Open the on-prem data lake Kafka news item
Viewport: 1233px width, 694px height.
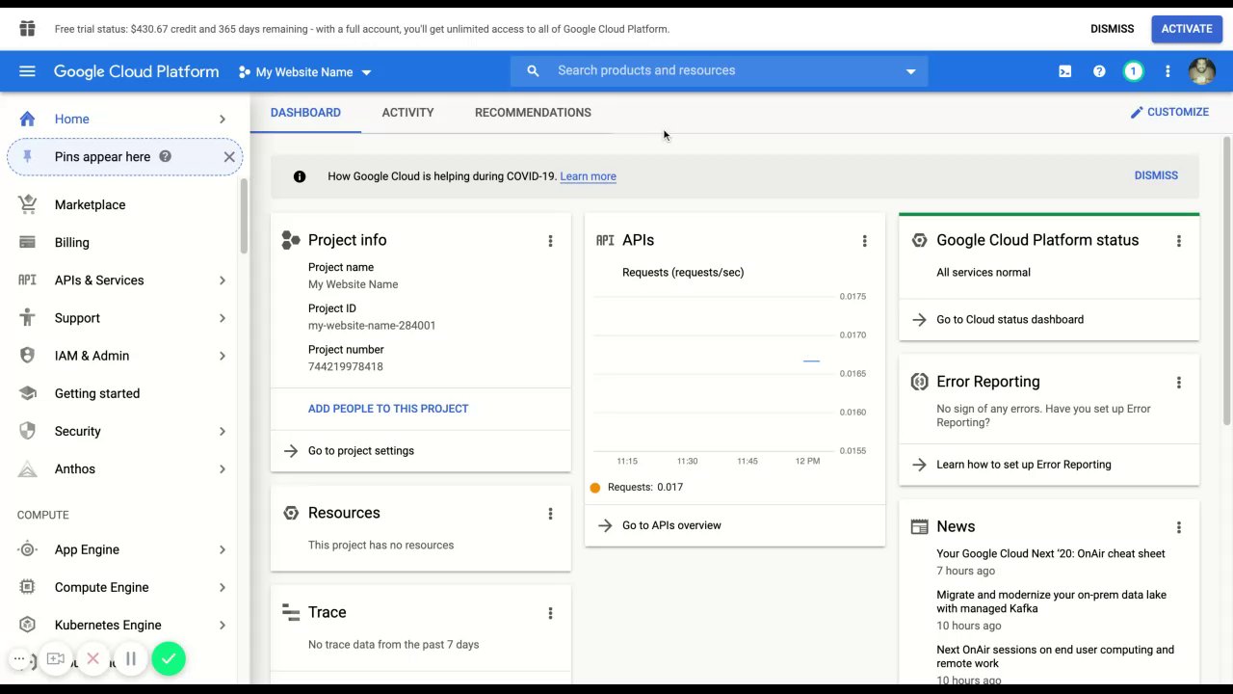coord(1052,601)
